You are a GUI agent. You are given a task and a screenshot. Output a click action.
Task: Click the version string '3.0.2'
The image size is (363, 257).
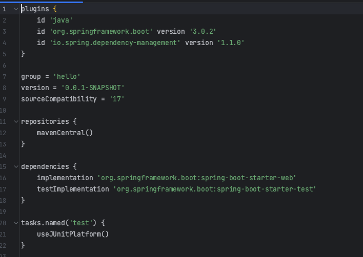(x=203, y=31)
